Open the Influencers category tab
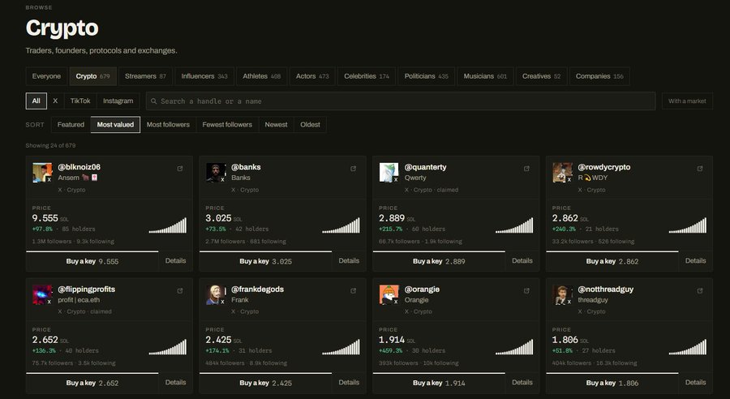 204,76
